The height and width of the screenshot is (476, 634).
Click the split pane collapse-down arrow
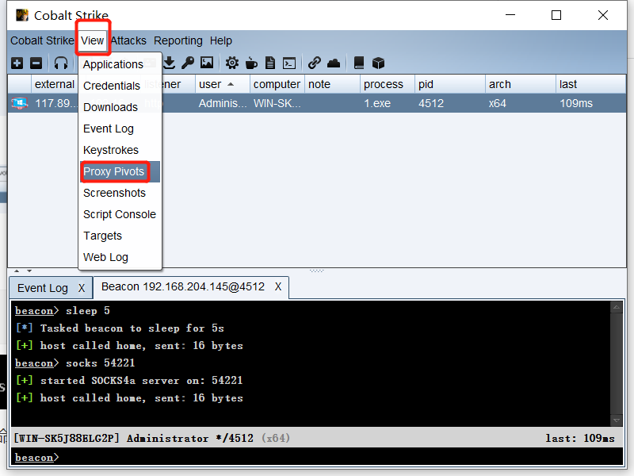pyautogui.click(x=29, y=271)
